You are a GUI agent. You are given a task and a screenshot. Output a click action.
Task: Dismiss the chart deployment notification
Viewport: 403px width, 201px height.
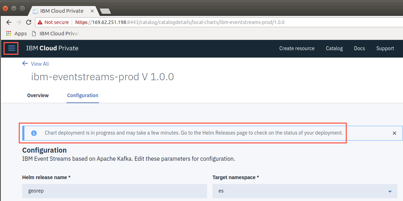coord(394,133)
